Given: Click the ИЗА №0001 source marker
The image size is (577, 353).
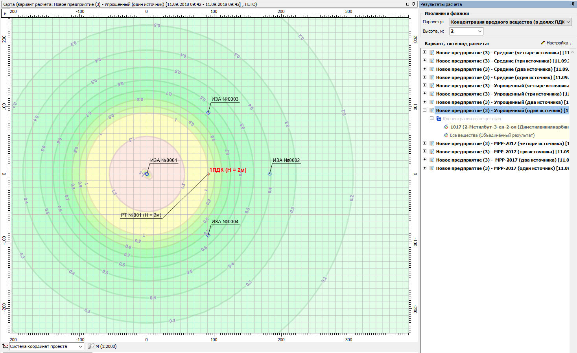Looking at the screenshot, I should pos(147,174).
